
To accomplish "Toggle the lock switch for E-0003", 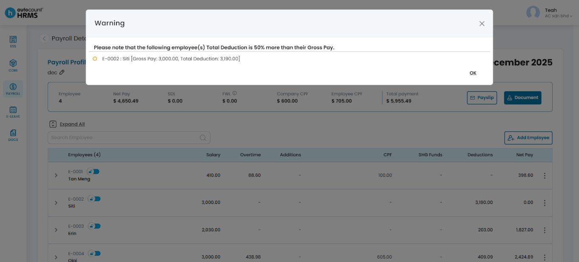I will [94, 226].
